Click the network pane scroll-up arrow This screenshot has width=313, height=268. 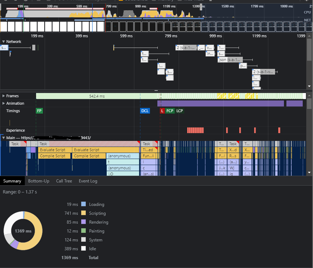[309, 36]
